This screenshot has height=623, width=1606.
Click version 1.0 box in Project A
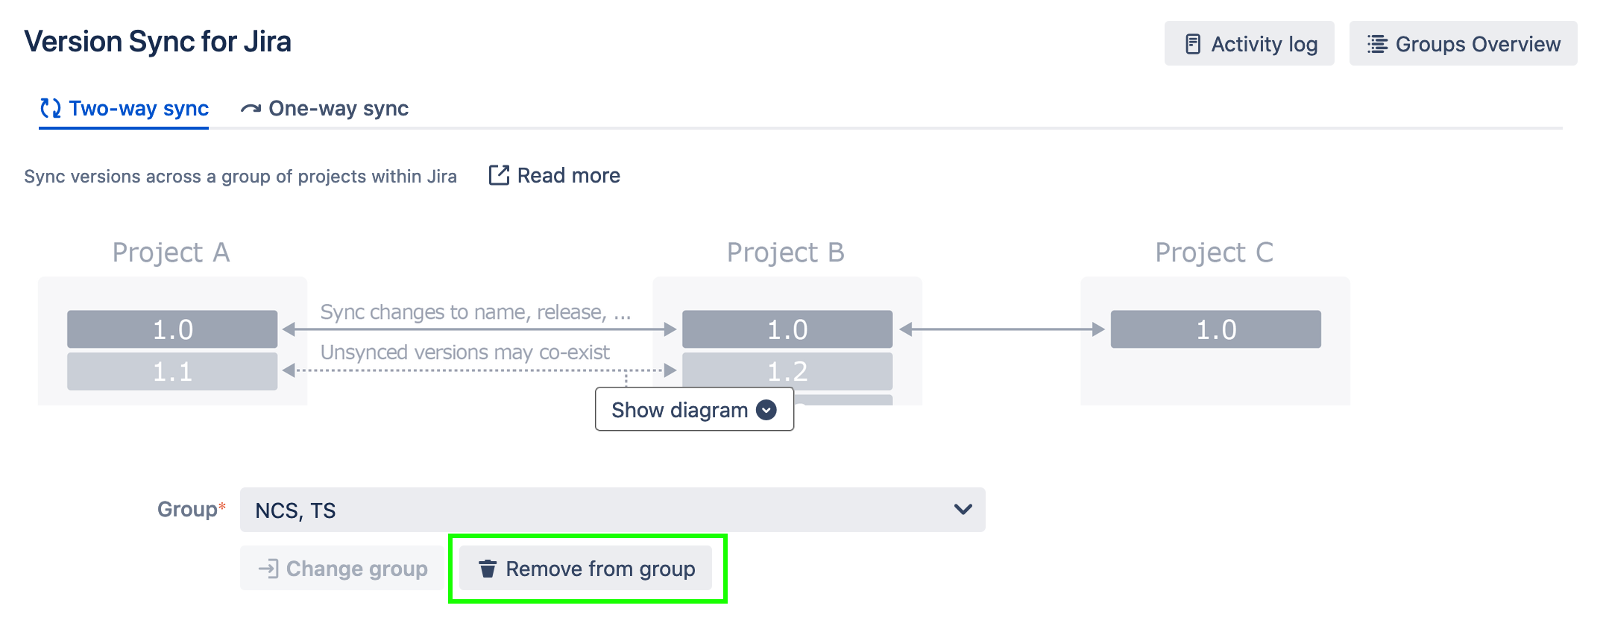point(171,329)
